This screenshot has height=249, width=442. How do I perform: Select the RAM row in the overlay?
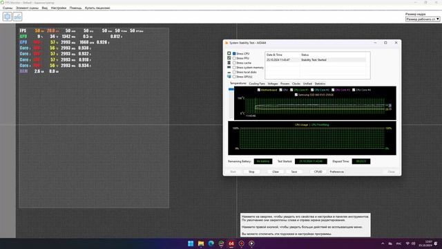tap(39, 71)
